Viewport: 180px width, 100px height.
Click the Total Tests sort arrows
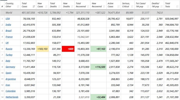click(x=177, y=7)
